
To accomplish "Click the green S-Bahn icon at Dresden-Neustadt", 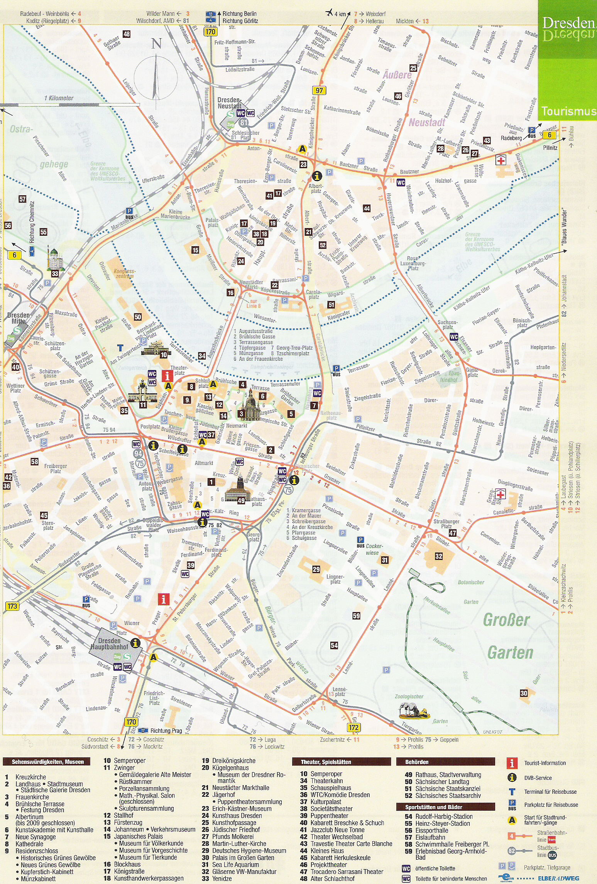I will [x=230, y=114].
